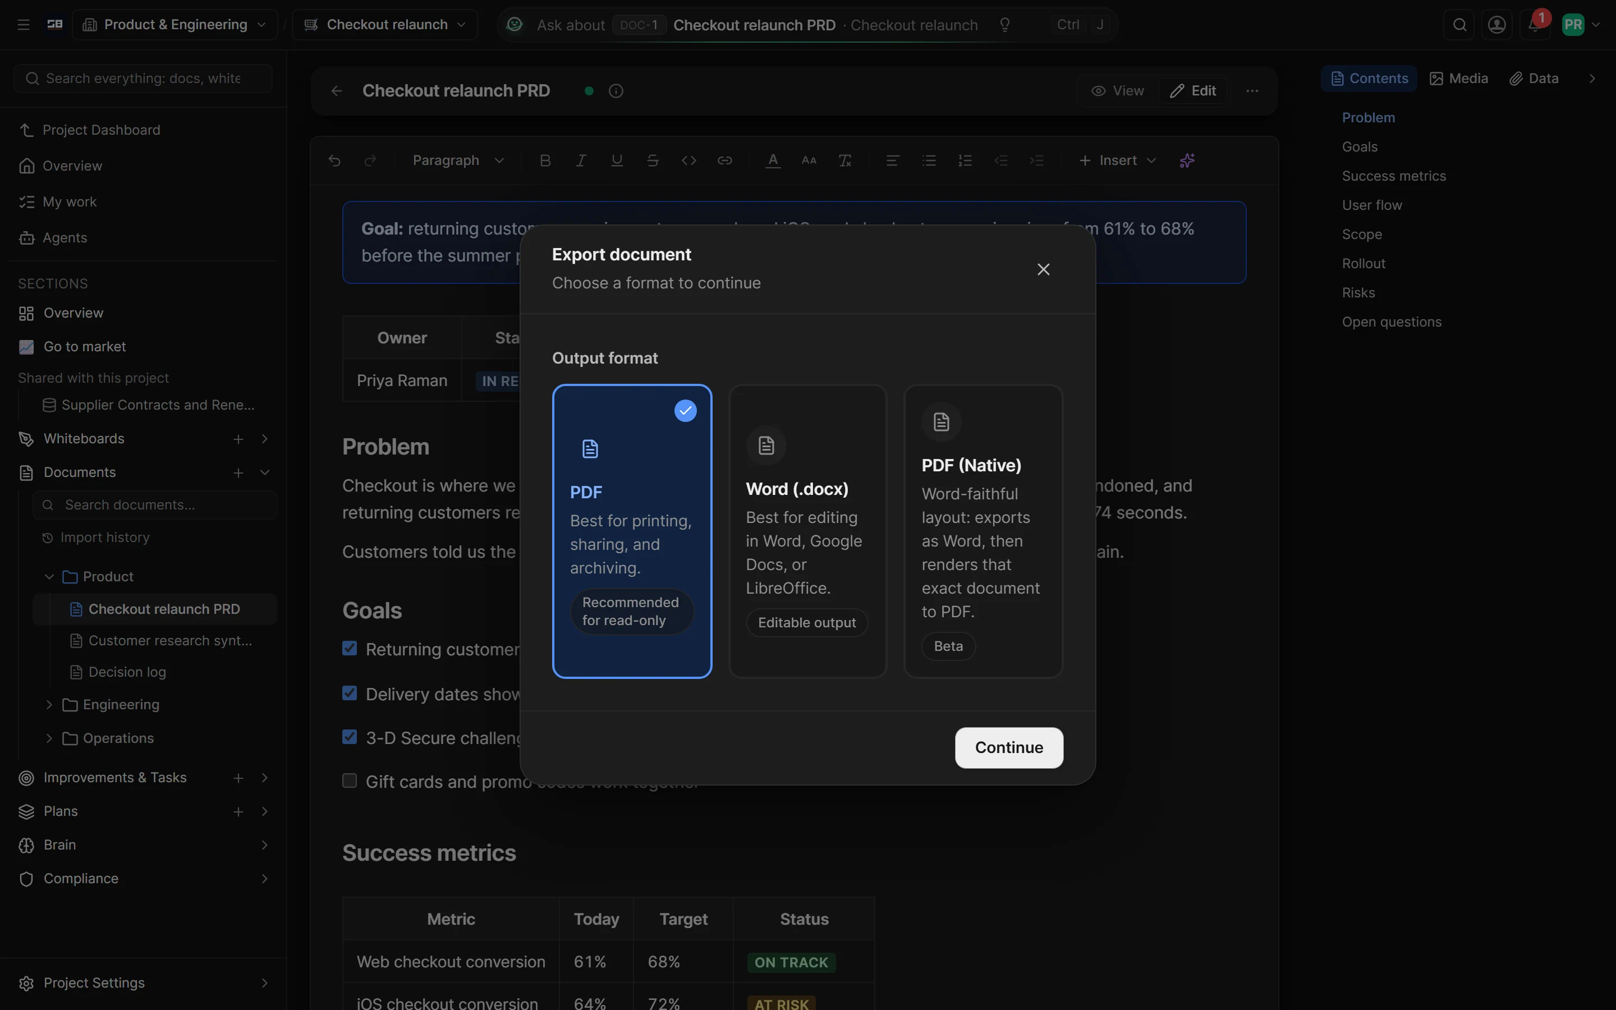Open the three-dot more options menu

[1252, 91]
